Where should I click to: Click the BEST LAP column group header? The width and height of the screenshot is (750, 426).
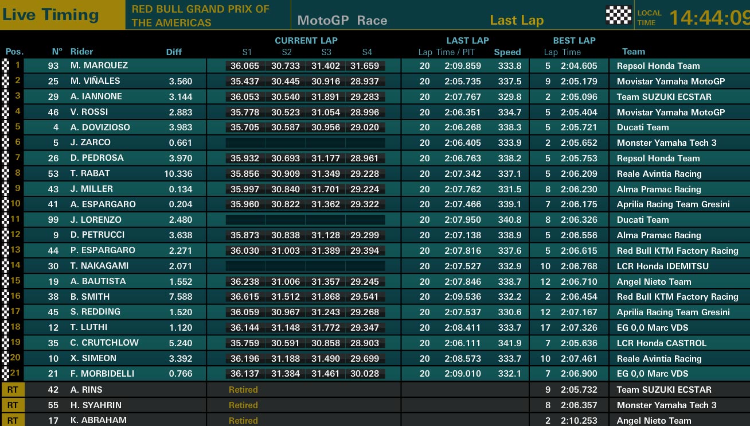coord(574,40)
